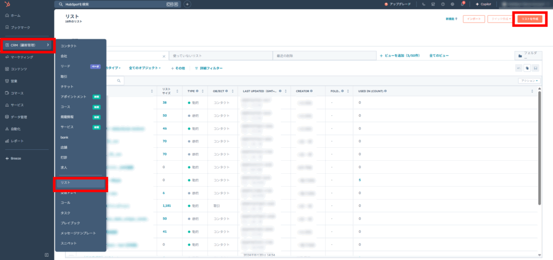Open the marketplace icon in top bar
The height and width of the screenshot is (260, 553).
tap(433, 4)
